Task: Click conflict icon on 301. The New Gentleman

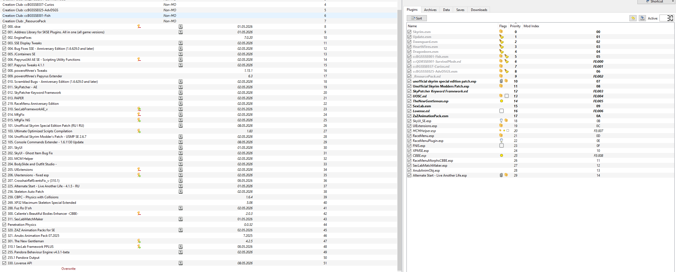Action: click(139, 241)
